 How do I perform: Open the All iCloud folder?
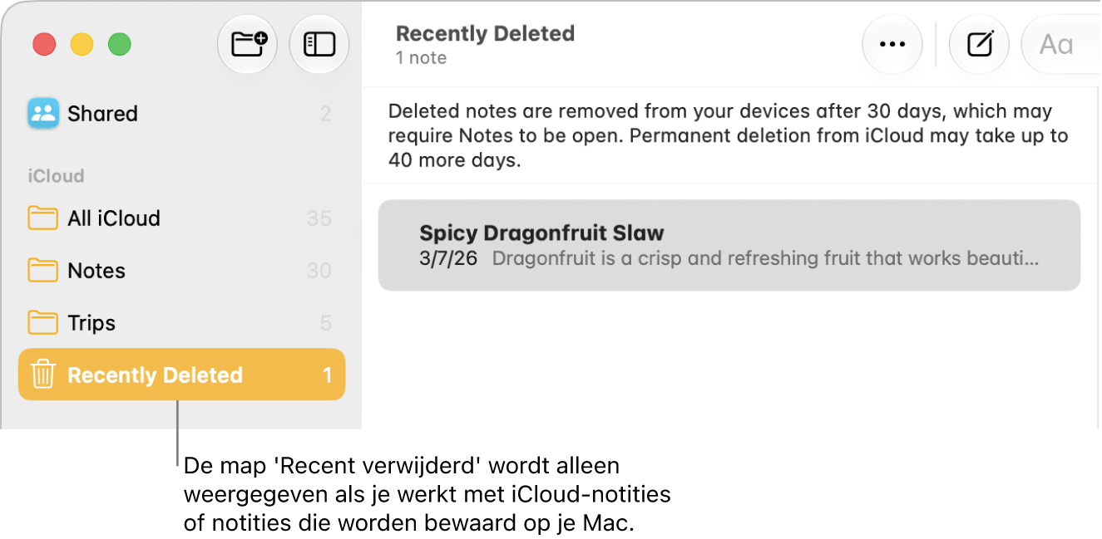pyautogui.click(x=181, y=218)
